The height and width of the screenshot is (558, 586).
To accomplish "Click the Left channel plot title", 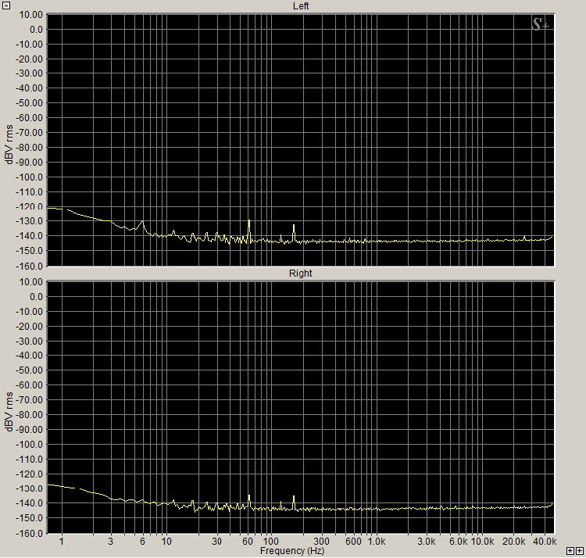I will point(301,6).
